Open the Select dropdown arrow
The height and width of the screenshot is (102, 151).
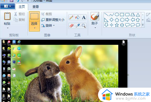click(x=35, y=28)
